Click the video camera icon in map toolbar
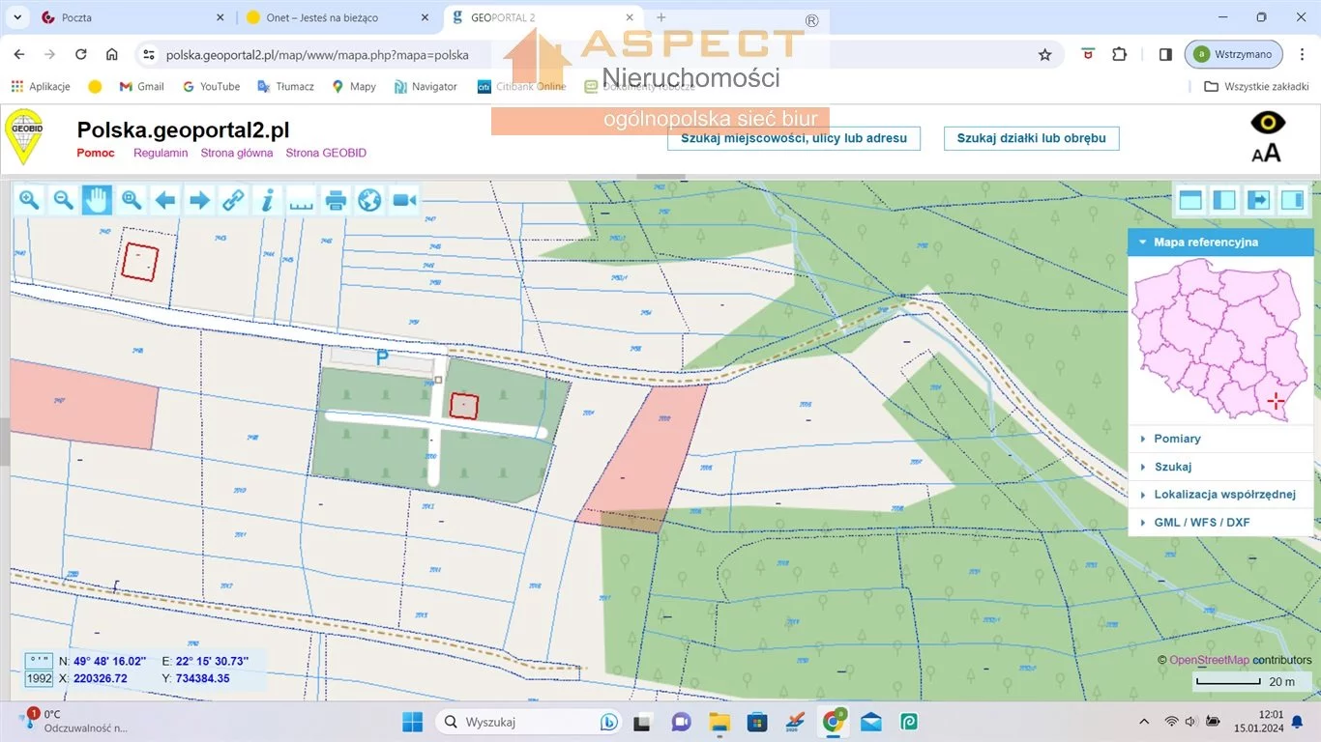 (x=404, y=200)
